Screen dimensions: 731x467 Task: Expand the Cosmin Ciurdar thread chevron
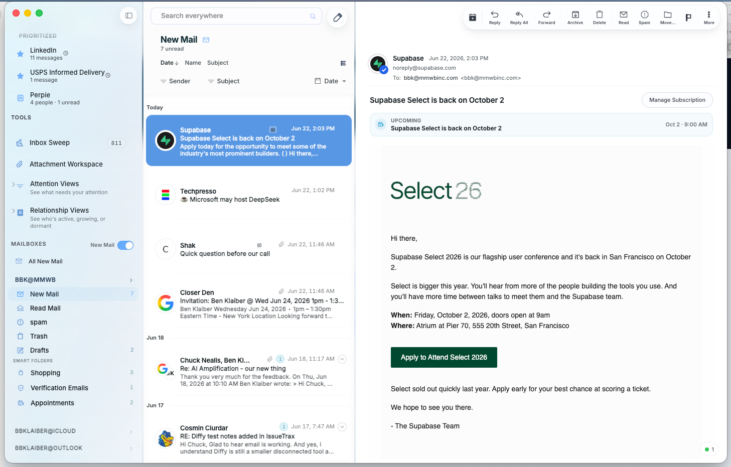[342, 427]
